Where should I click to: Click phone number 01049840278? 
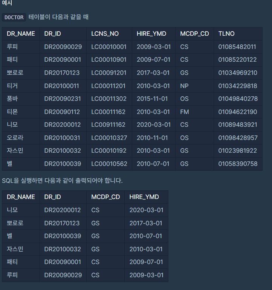(x=238, y=99)
